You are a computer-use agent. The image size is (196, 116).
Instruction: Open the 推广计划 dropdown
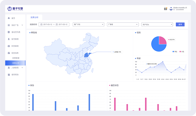click(x=88, y=24)
